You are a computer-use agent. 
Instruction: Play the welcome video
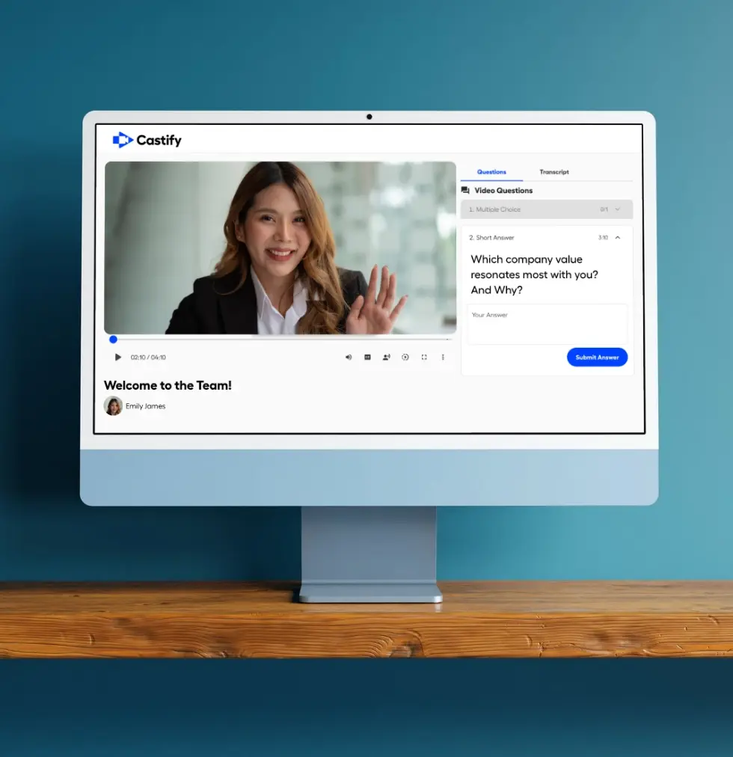(x=117, y=358)
